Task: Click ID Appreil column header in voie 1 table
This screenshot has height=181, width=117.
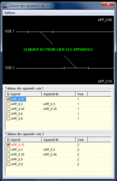Action: point(24,94)
